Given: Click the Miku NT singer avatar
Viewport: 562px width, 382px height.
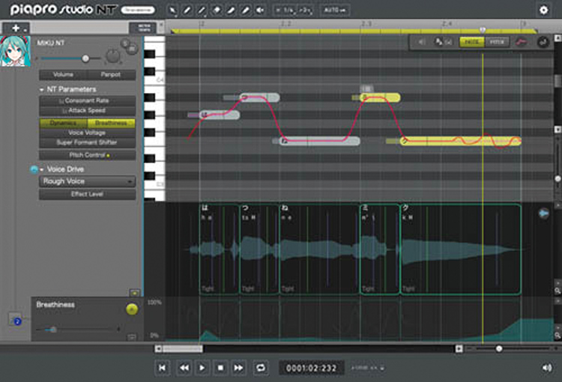Looking at the screenshot, I should tap(16, 51).
